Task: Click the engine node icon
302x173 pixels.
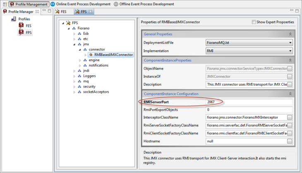Action: tap(85, 60)
